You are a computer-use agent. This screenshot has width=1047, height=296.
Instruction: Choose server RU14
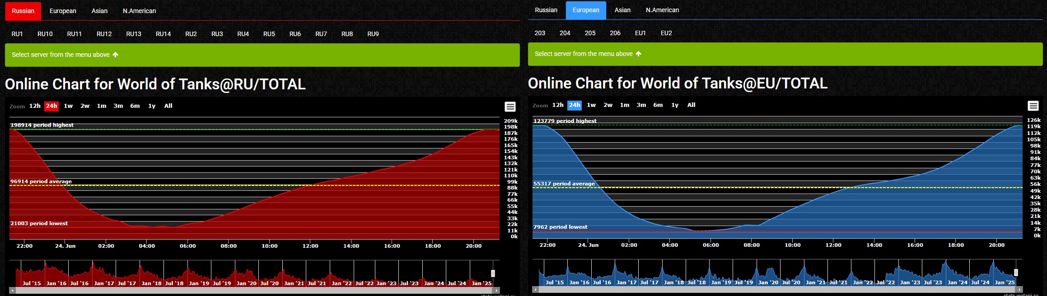163,34
